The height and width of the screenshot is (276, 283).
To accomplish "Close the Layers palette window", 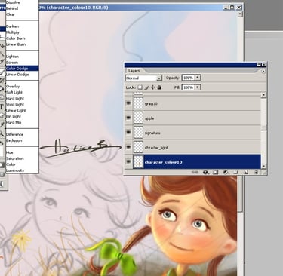I will tap(263, 65).
